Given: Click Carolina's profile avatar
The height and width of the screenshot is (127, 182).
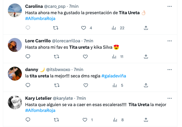Looking at the screenshot, I should pos(15,10).
